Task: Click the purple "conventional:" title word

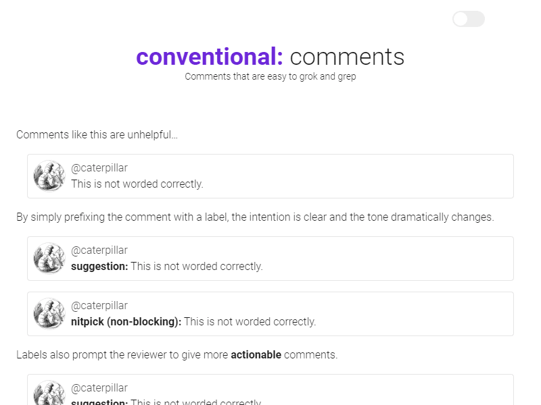Action: click(x=210, y=57)
